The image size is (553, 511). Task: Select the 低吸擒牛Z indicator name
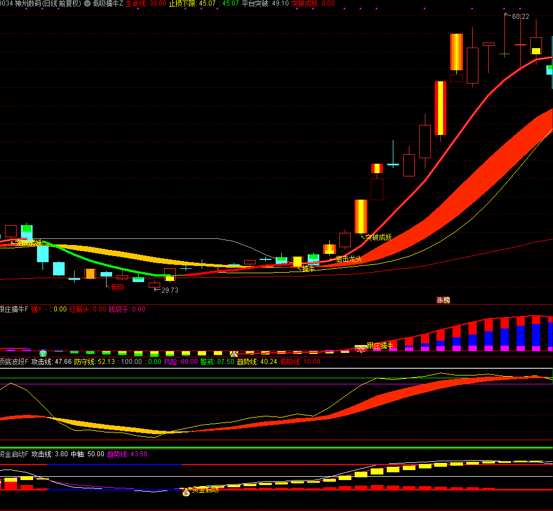click(x=108, y=3)
